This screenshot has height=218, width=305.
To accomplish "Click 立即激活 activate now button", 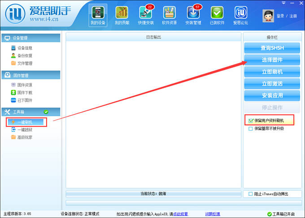I will 272,83.
